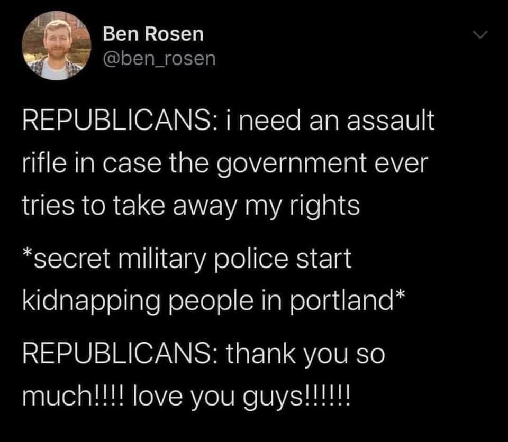Click the second REPUBLICANS word near bottom
508x442 pixels.
coord(116,354)
